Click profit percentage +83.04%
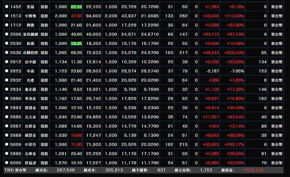Image resolution: width=290 pixels, height=177 pixels. point(236,117)
